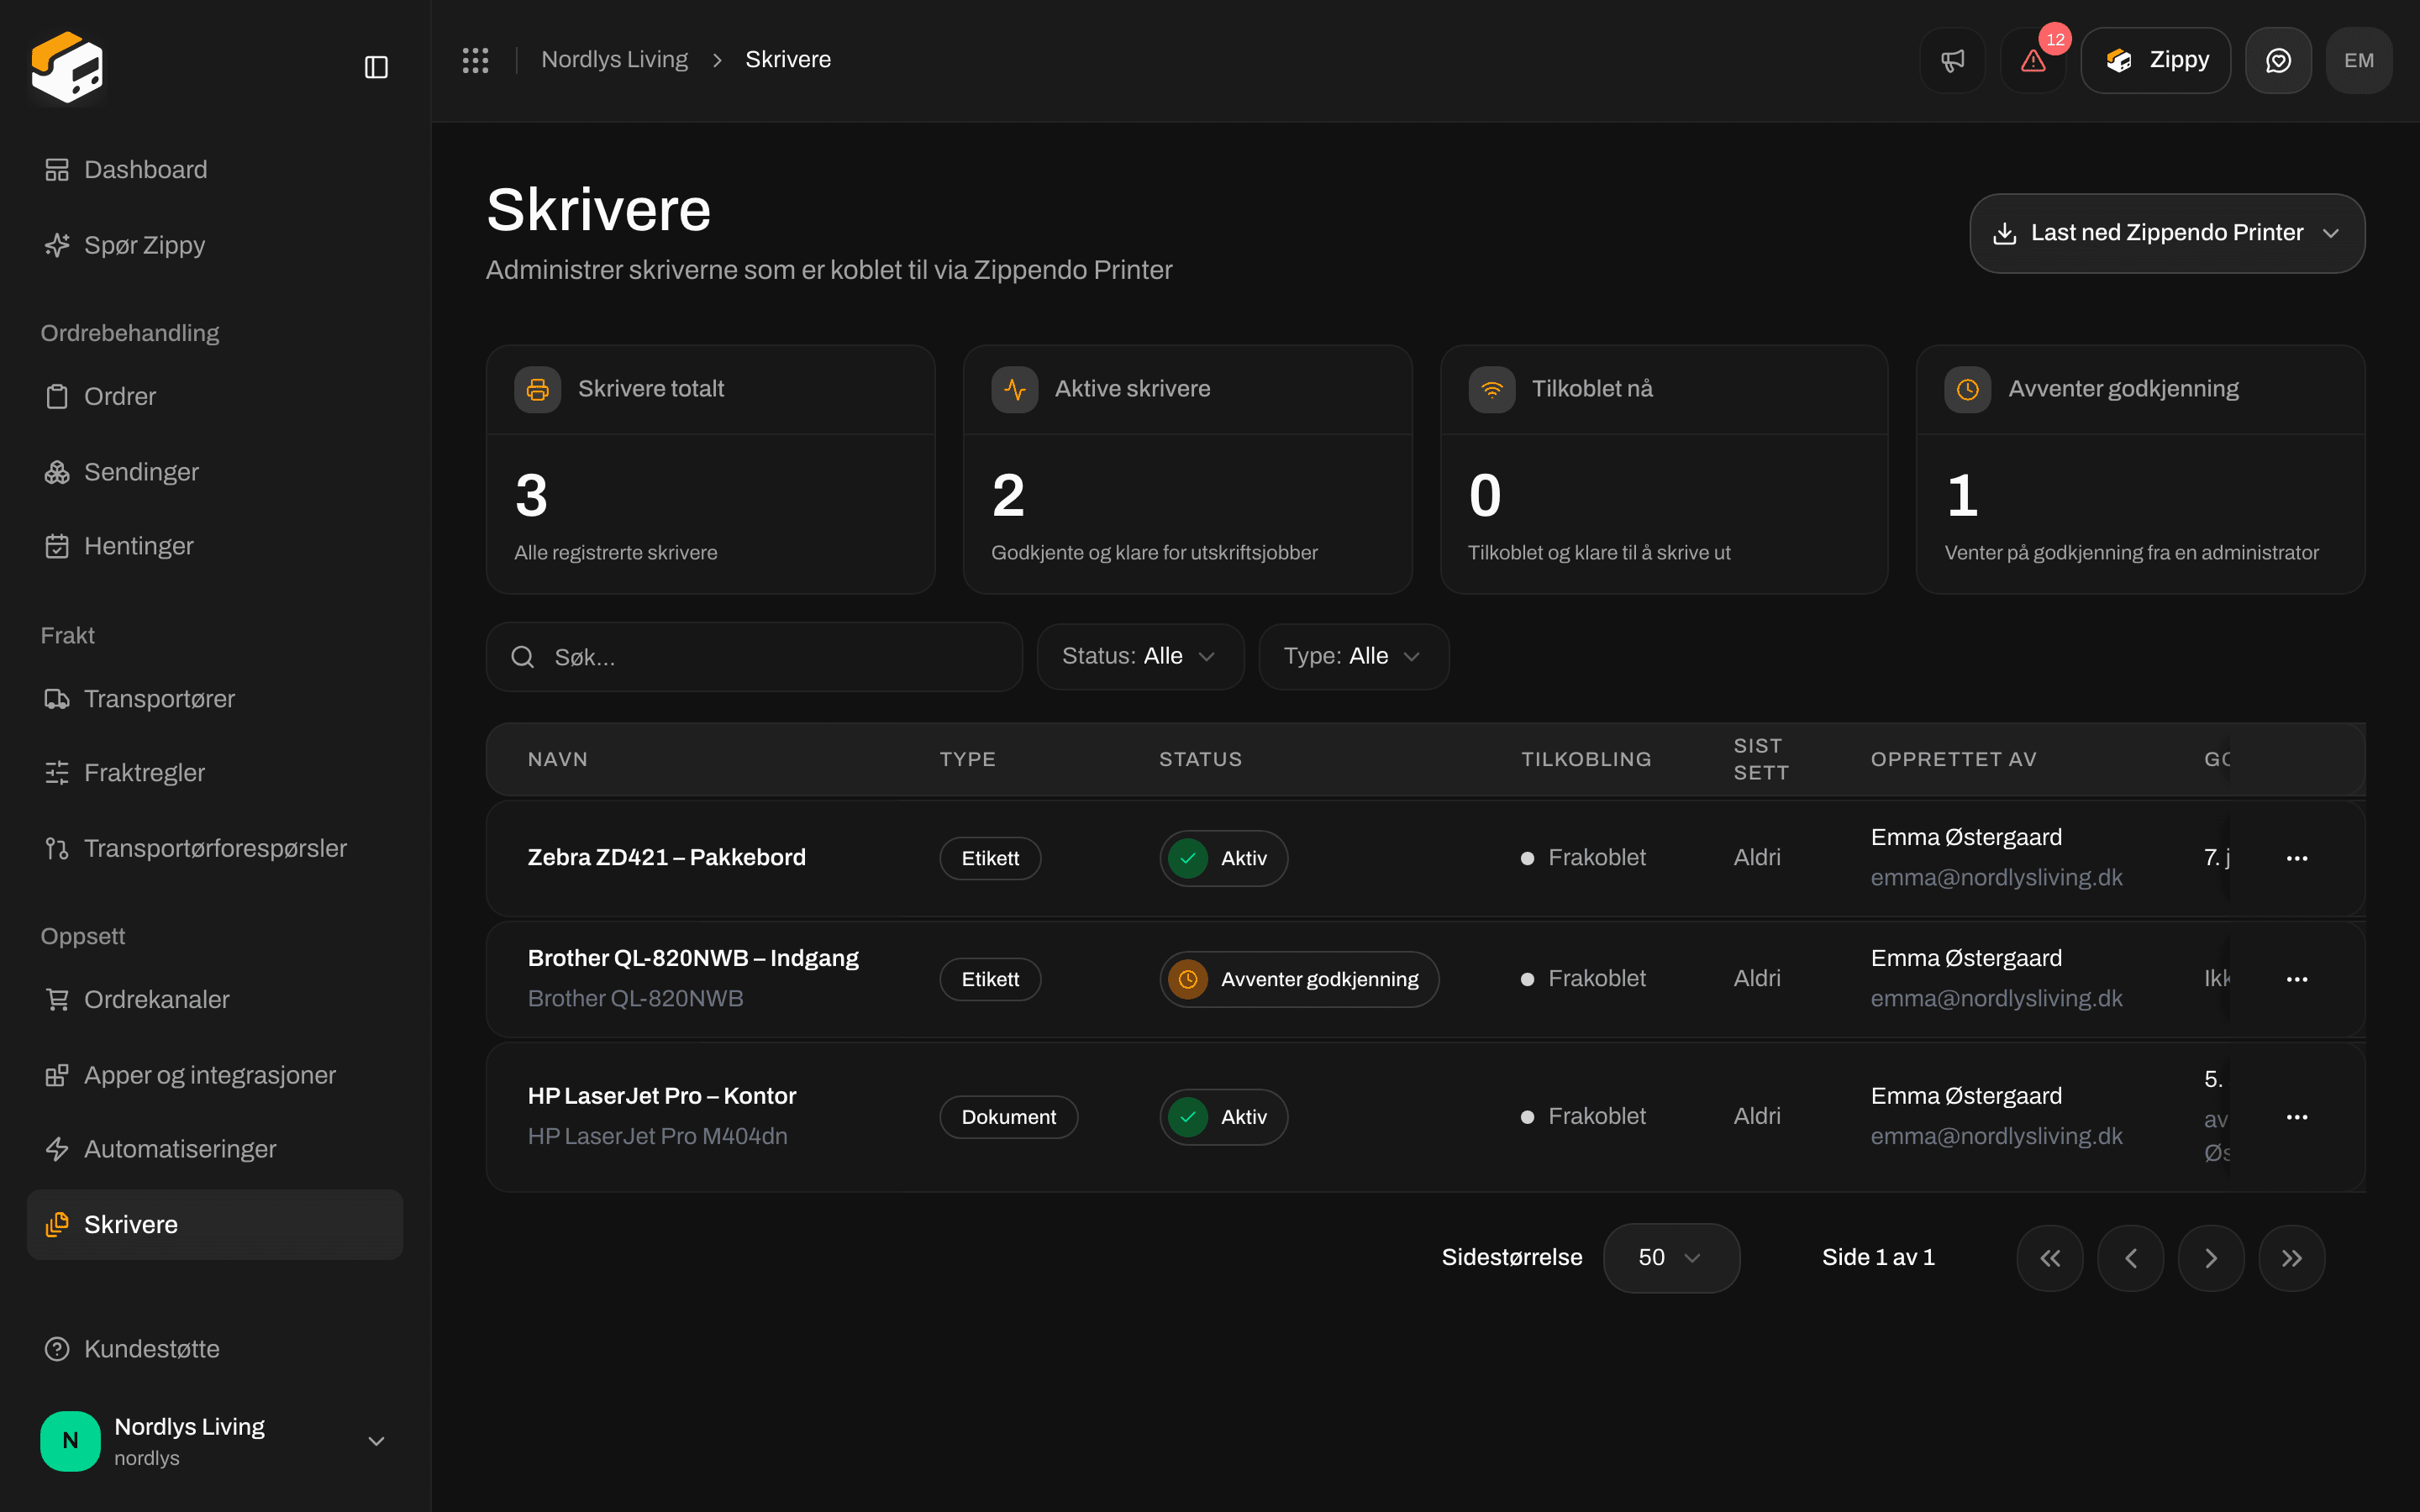Open the EM user avatar
Viewport: 2420px width, 1512px height.
(x=2359, y=60)
